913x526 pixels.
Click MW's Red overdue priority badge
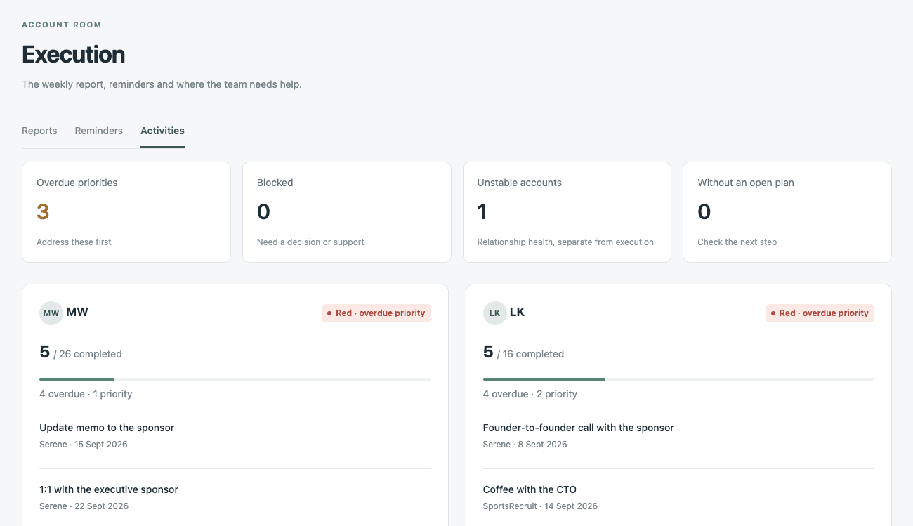pyautogui.click(x=376, y=313)
